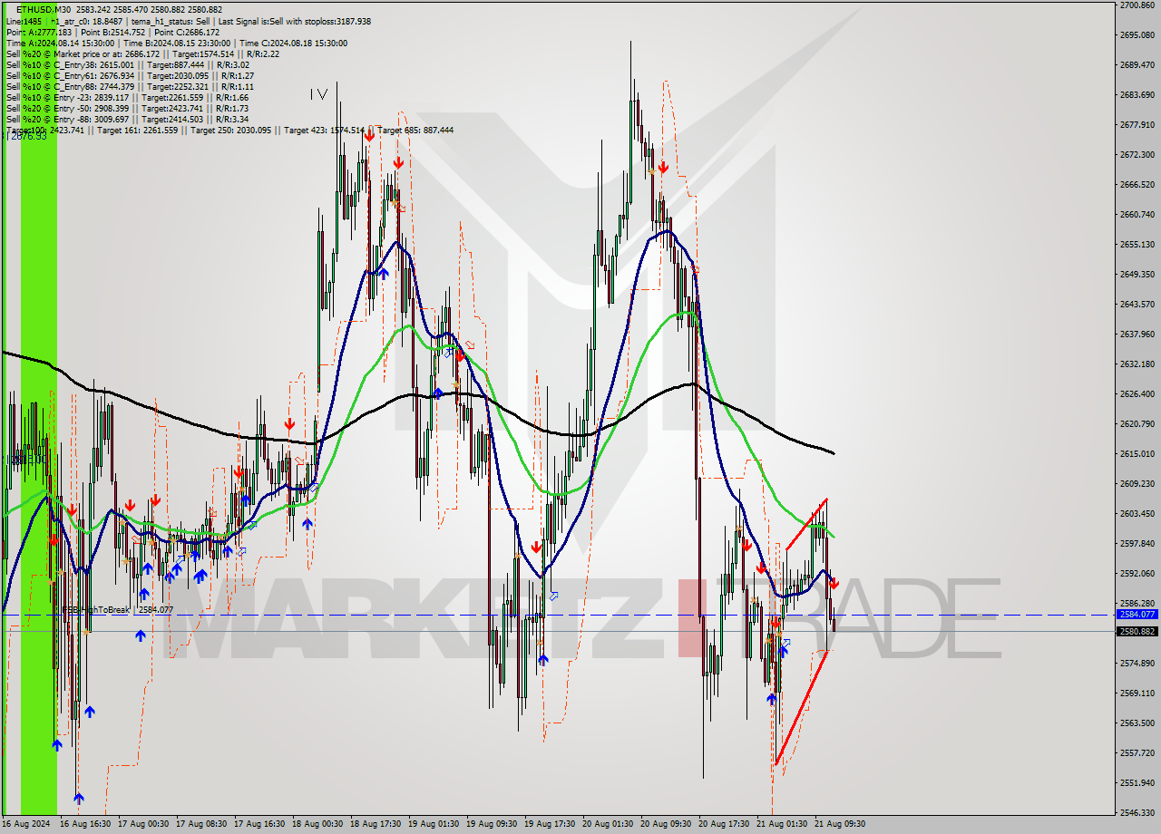The image size is (1161, 834).
Task: Click the 2683.690 price axis label
Action: pyautogui.click(x=1137, y=95)
